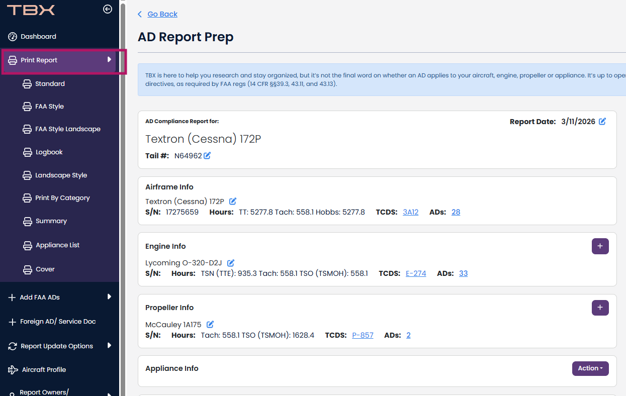Open Dashboard from sidebar
The image size is (626, 396).
coord(38,37)
